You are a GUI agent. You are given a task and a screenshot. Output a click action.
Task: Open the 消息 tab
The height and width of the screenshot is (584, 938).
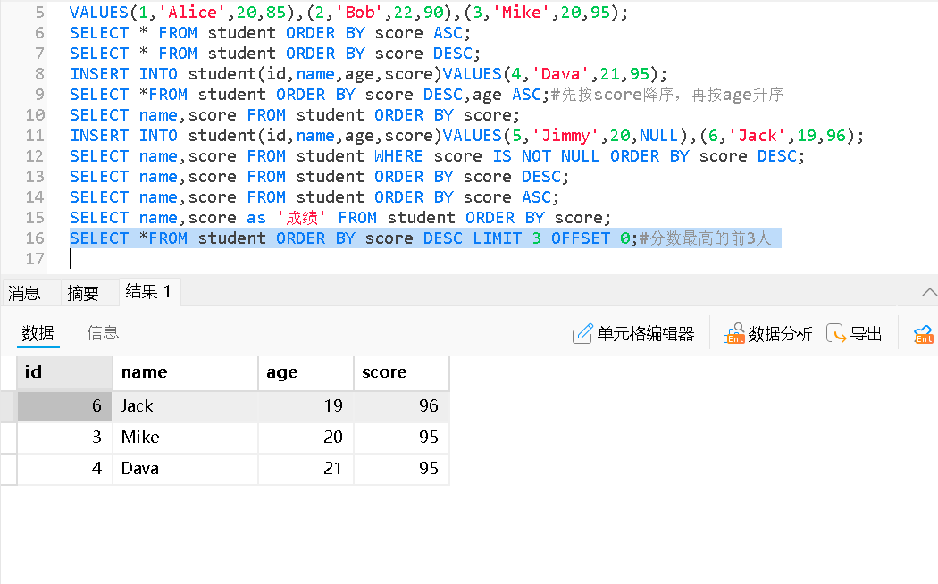point(24,293)
